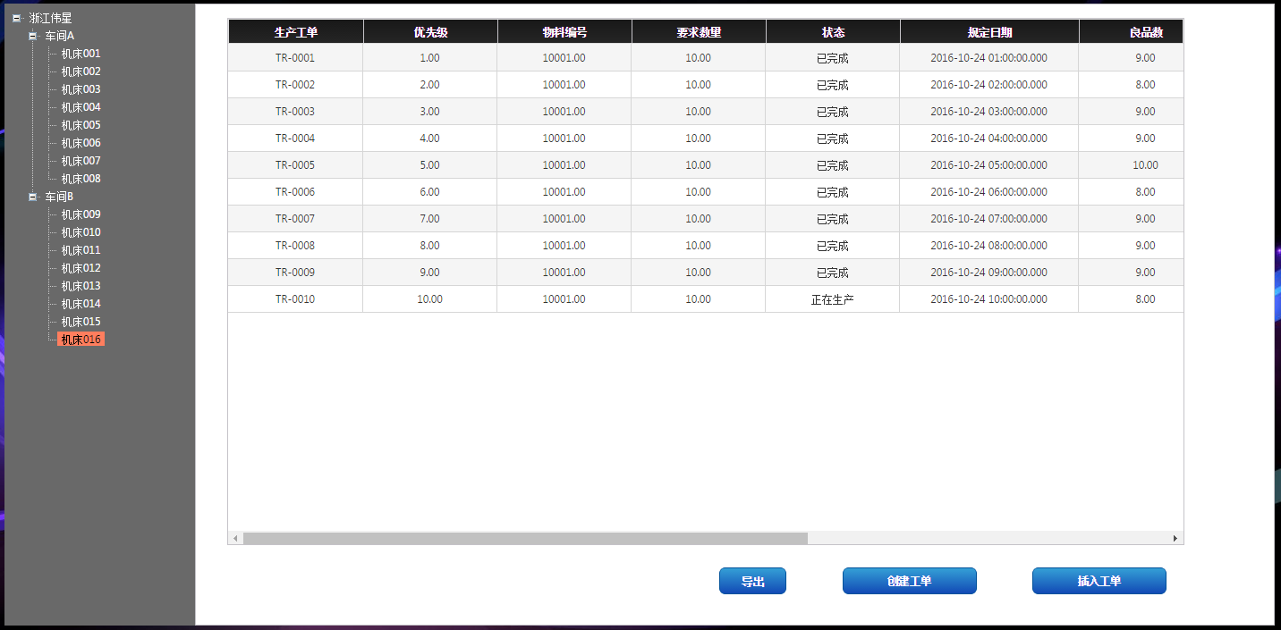
Task: Click date cell 2016-10-24 05:00:00.000
Action: [x=989, y=165]
